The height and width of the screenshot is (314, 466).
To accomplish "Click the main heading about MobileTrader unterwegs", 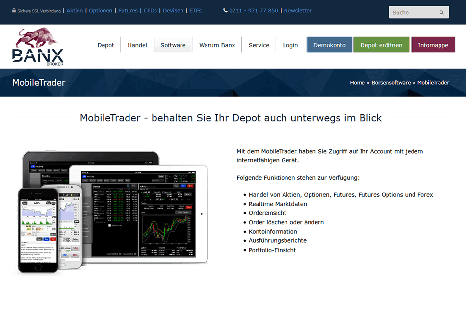I will pyautogui.click(x=231, y=118).
